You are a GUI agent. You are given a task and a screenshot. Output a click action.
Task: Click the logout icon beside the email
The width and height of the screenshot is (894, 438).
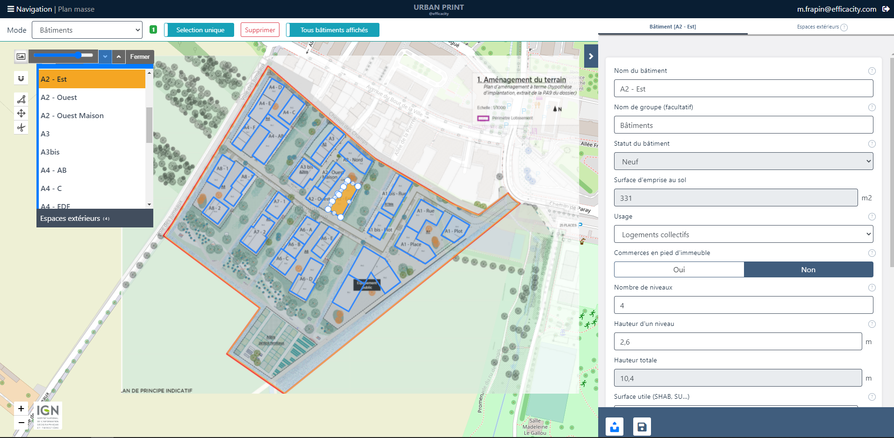[886, 9]
